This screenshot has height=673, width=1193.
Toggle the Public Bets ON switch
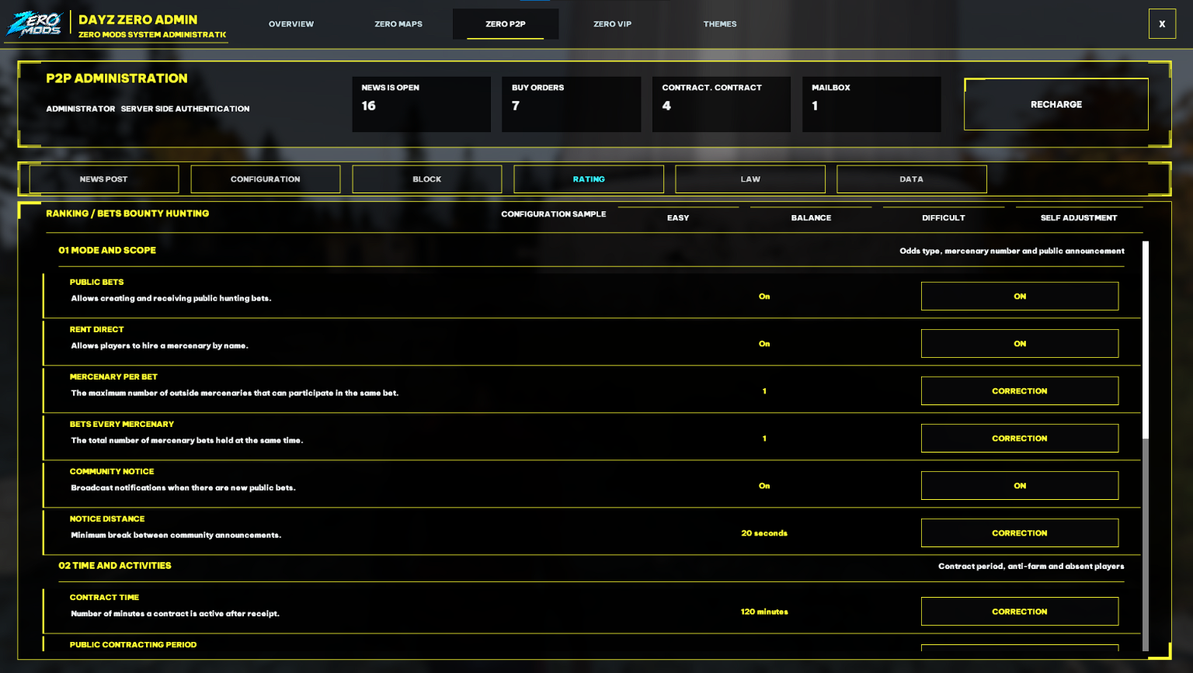point(1020,297)
